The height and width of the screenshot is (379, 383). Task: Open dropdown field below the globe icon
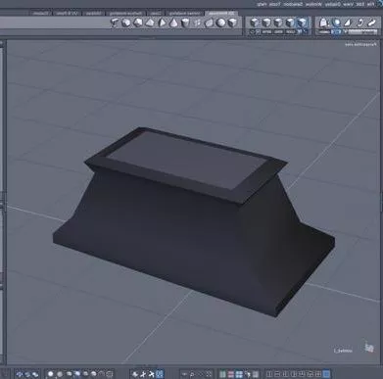[336, 31]
